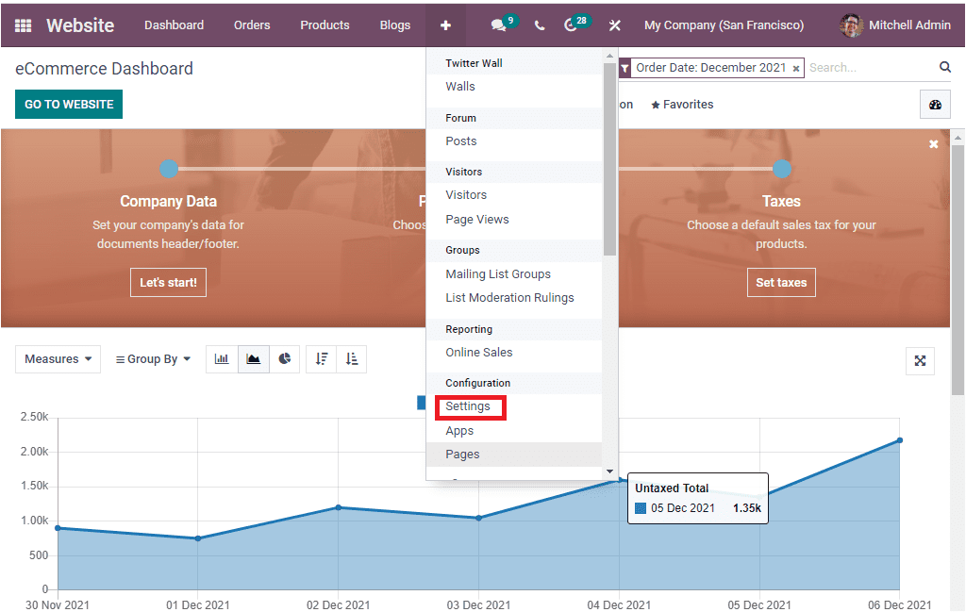Click the Set taxes button
This screenshot has width=966, height=612.
pos(781,282)
